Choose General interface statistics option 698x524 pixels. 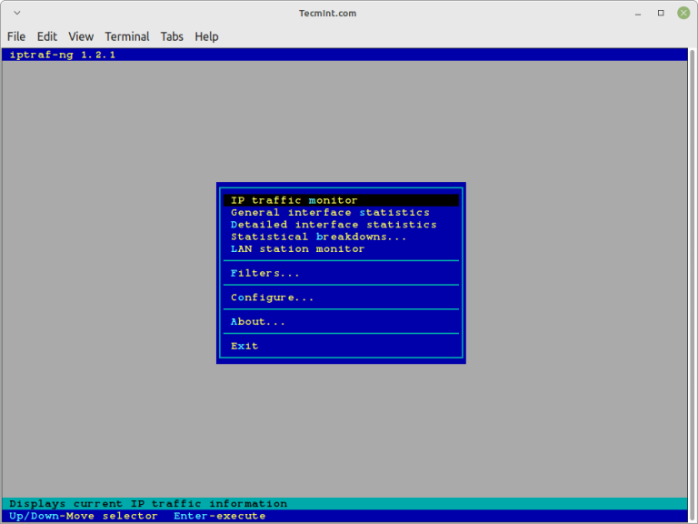(330, 213)
